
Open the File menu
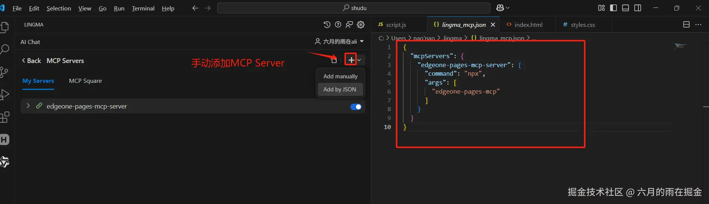17,8
